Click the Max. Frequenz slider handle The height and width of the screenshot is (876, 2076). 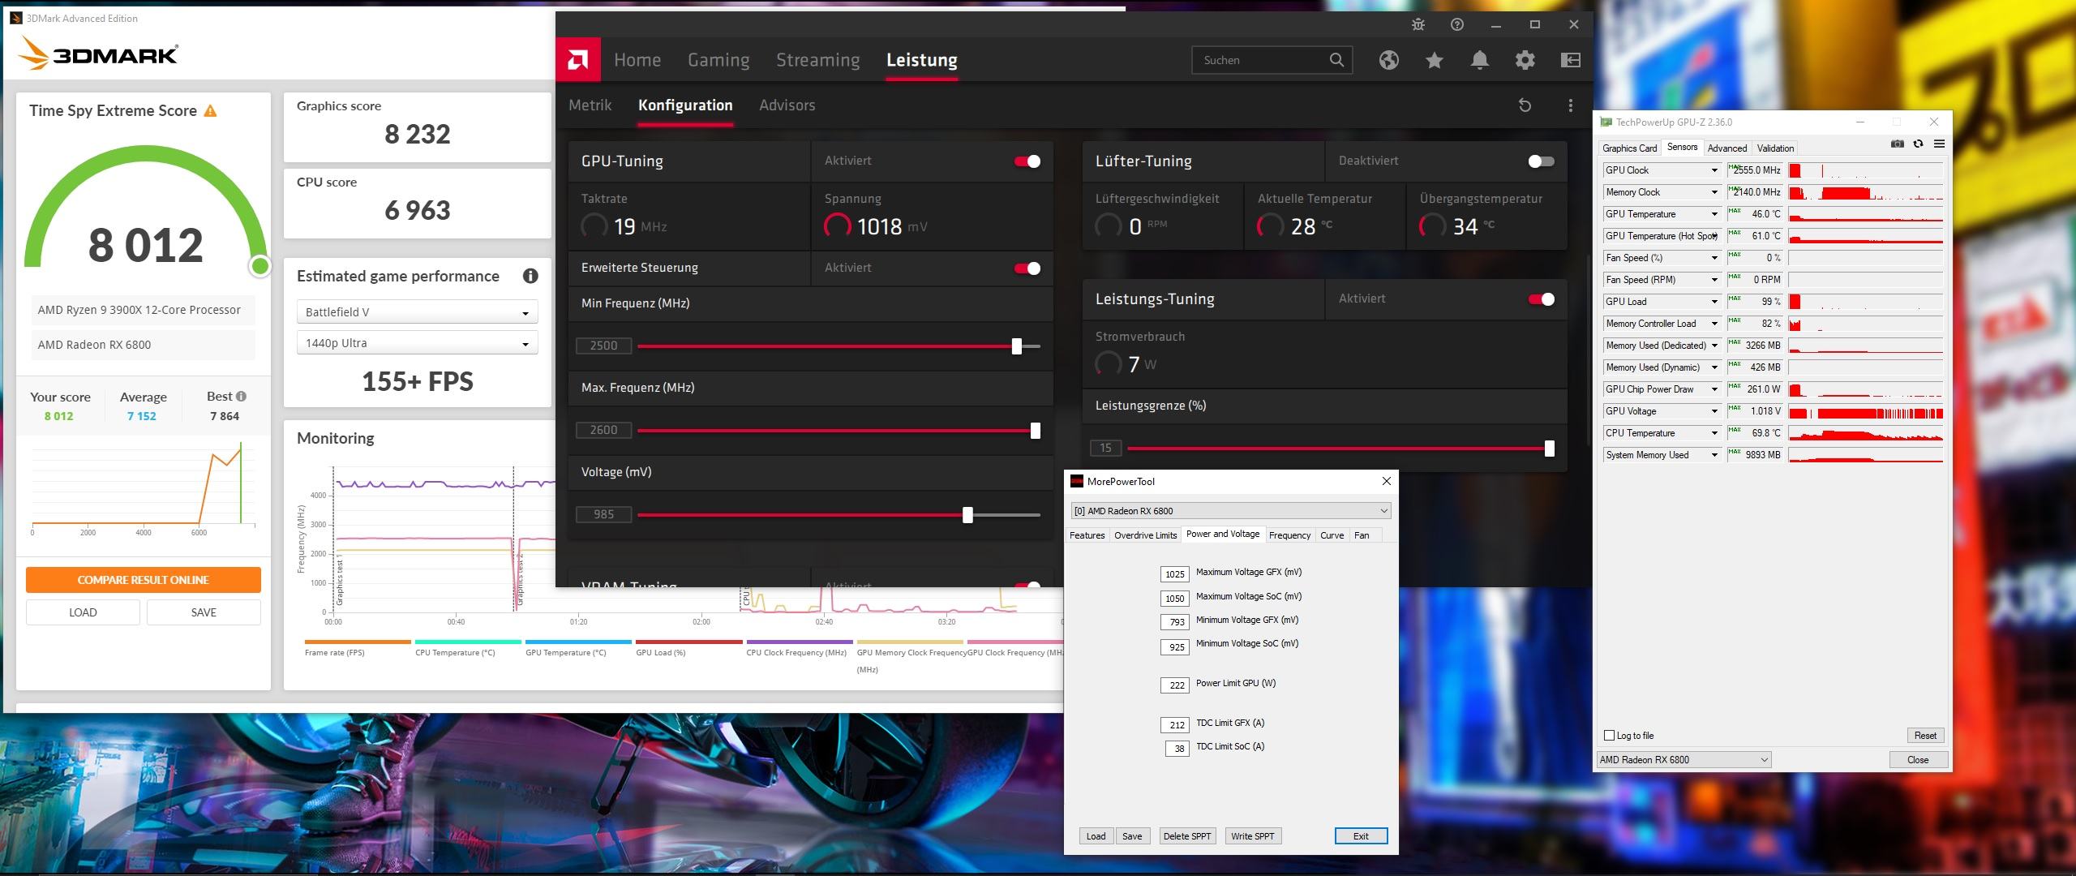(1036, 431)
